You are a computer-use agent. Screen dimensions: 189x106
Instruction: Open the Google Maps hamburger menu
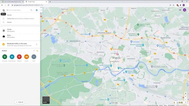click(4, 10)
